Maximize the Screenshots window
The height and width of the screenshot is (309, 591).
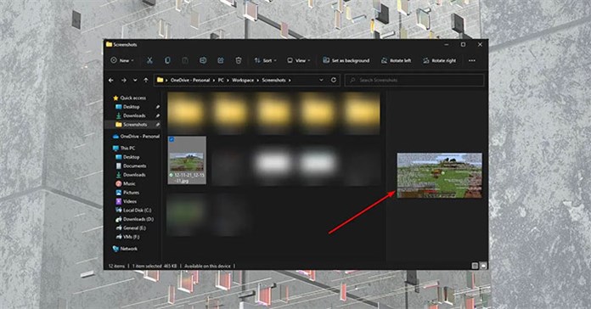[463, 44]
